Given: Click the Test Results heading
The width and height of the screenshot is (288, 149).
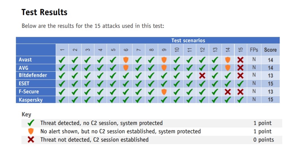Looking at the screenshot, I should coord(45,12).
